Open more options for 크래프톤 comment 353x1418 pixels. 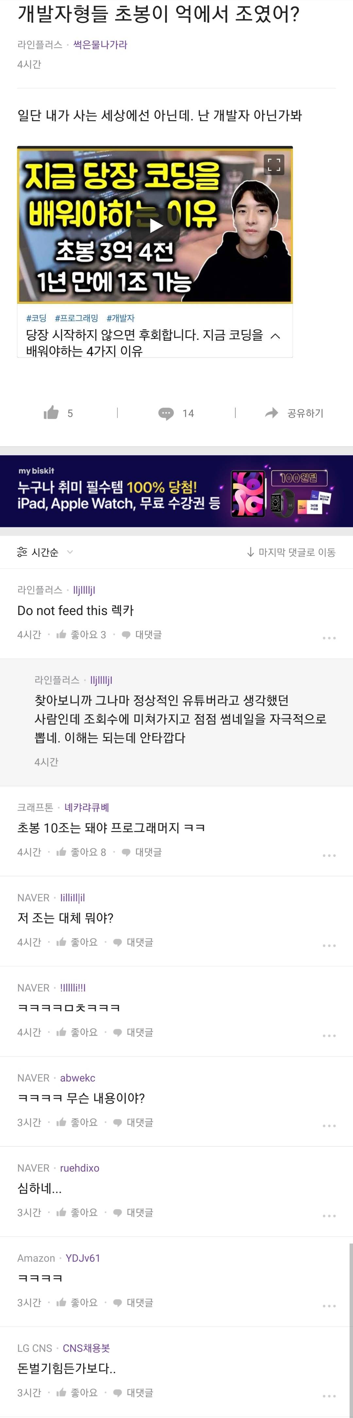[x=329, y=855]
